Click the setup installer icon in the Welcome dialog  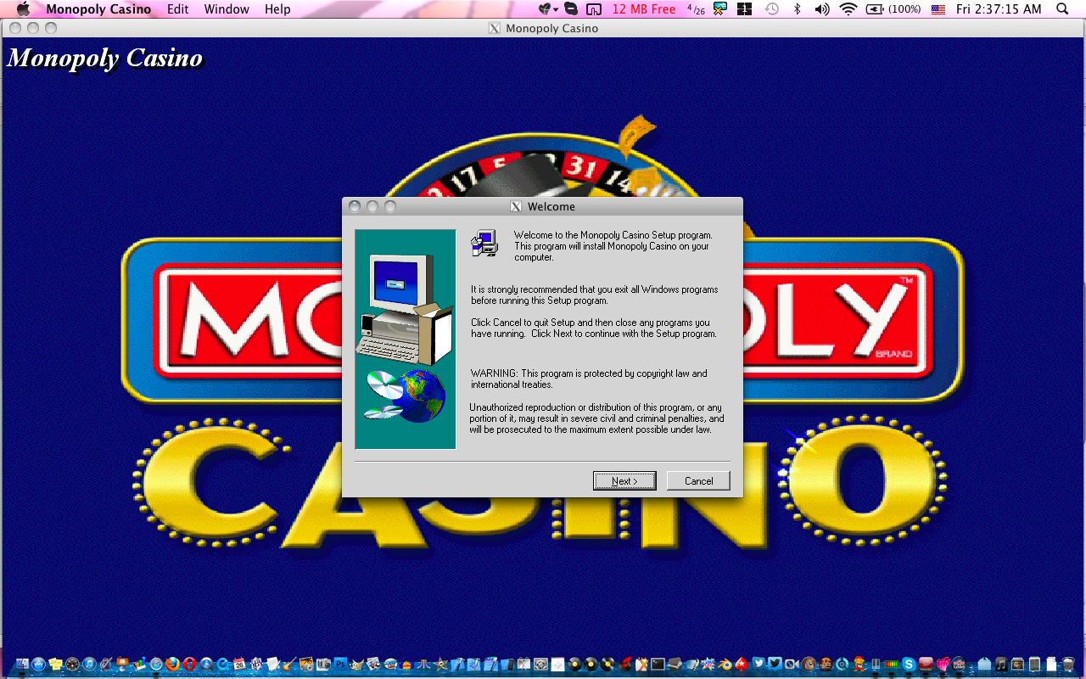click(x=484, y=243)
